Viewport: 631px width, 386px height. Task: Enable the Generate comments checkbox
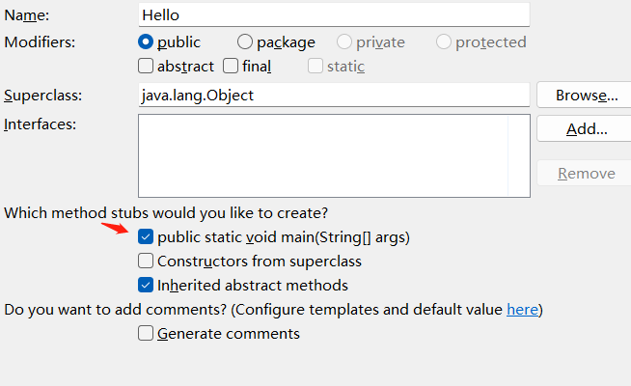[x=146, y=333]
